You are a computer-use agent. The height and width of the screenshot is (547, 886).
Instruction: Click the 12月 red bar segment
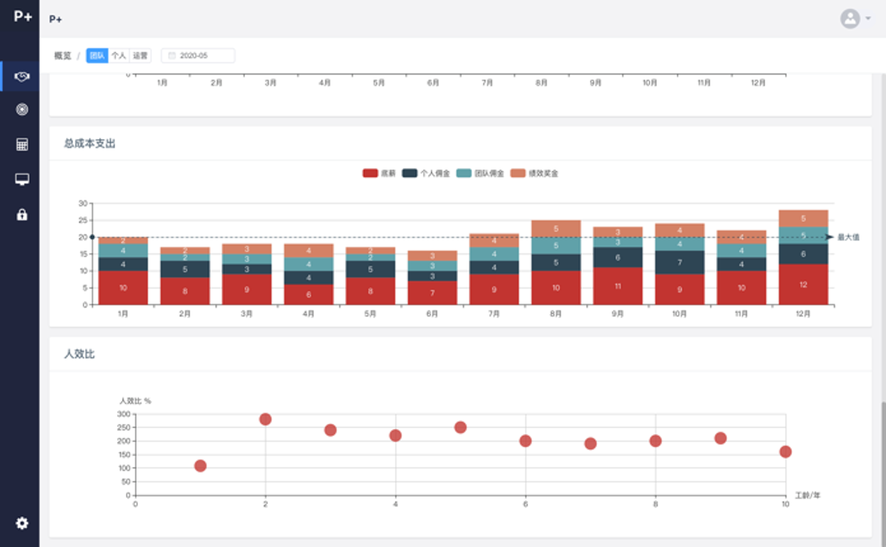point(803,284)
